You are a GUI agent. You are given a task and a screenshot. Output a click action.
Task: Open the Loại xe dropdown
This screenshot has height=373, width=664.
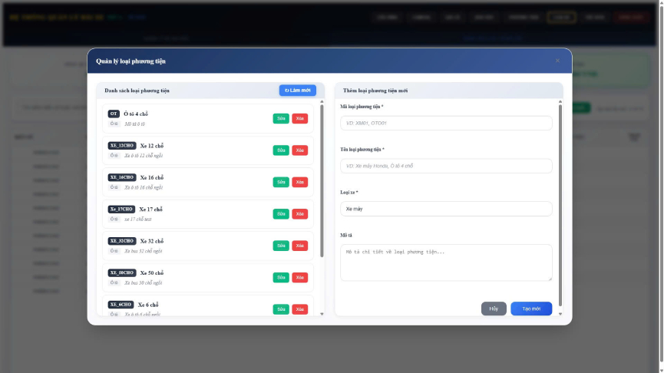click(445, 209)
